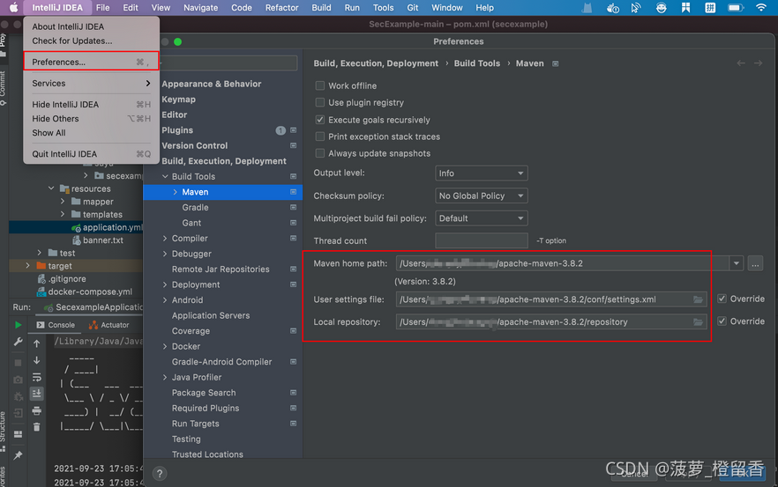Click the Apple menu icon

click(13, 7)
